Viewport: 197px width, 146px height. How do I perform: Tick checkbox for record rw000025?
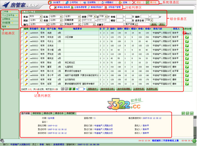tap(22, 33)
